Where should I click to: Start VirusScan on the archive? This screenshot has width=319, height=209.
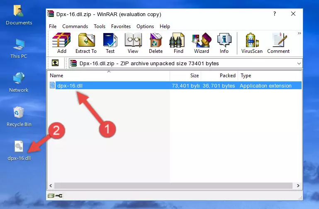pos(252,43)
